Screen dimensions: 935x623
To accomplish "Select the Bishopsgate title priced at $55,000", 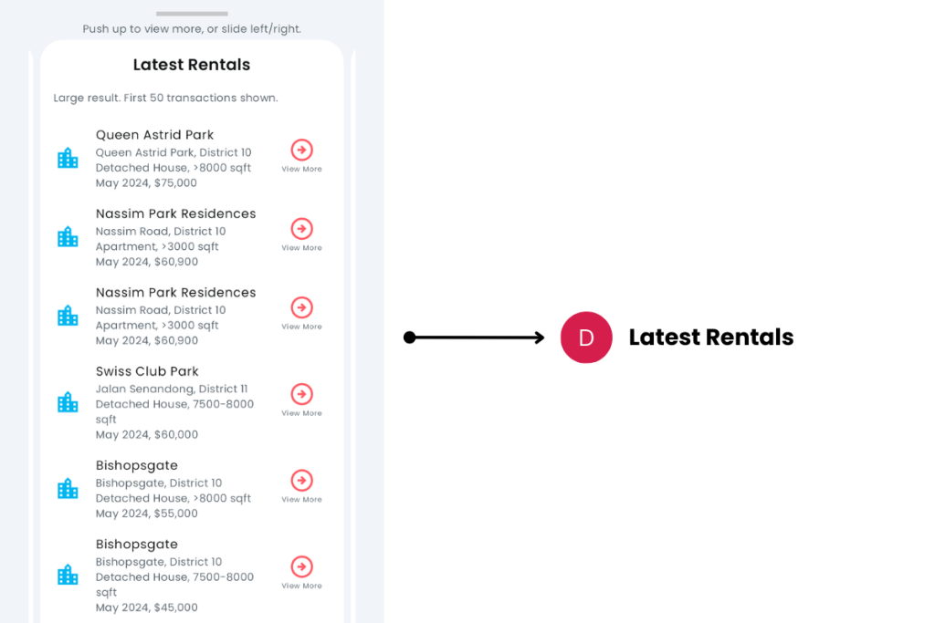I will tap(137, 465).
